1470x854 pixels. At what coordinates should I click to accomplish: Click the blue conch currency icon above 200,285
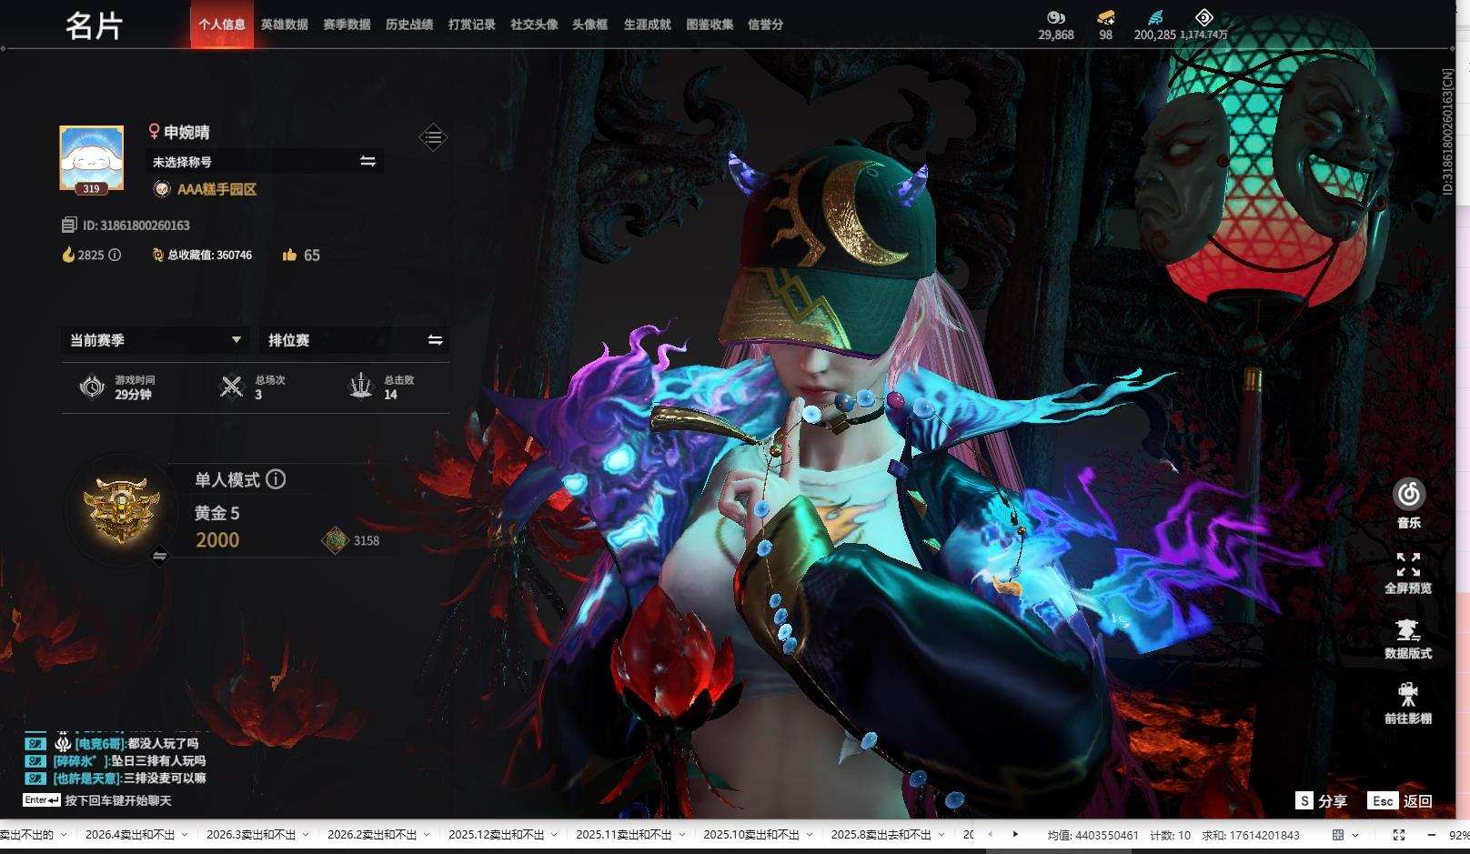click(1155, 17)
